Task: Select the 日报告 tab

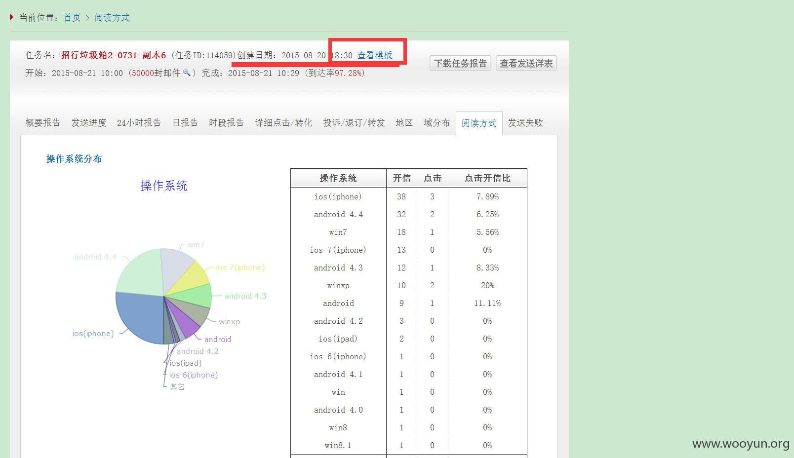Action: (185, 123)
